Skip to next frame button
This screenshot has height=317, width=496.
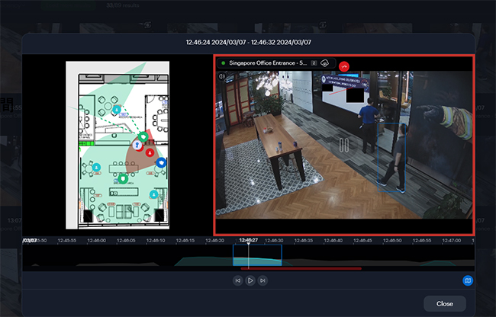tap(262, 280)
